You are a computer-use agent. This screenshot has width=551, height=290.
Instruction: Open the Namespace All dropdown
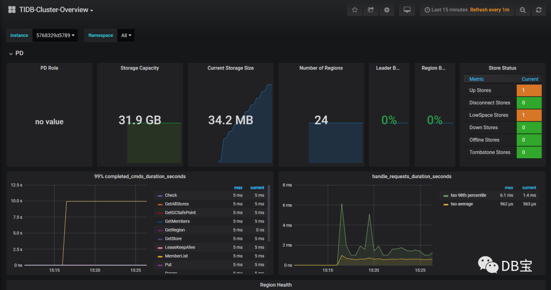[x=126, y=36]
